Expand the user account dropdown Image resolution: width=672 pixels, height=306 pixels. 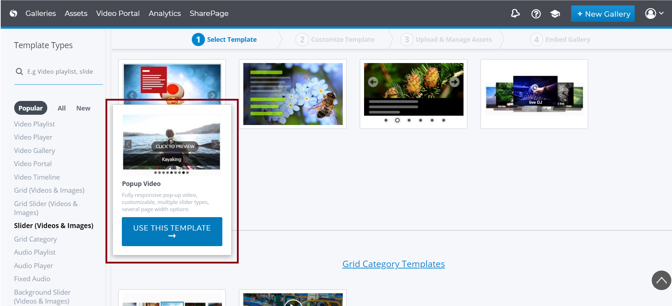tap(654, 13)
